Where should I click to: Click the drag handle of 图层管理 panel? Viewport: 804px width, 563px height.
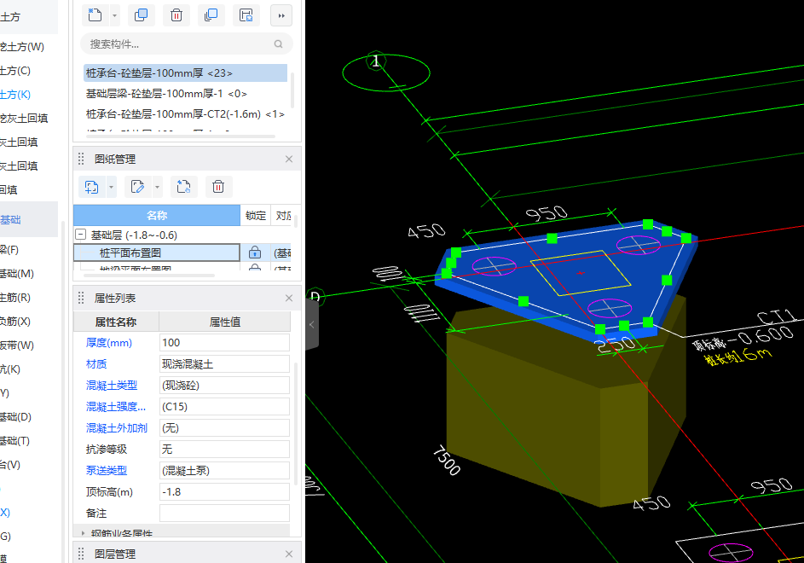coord(81,554)
